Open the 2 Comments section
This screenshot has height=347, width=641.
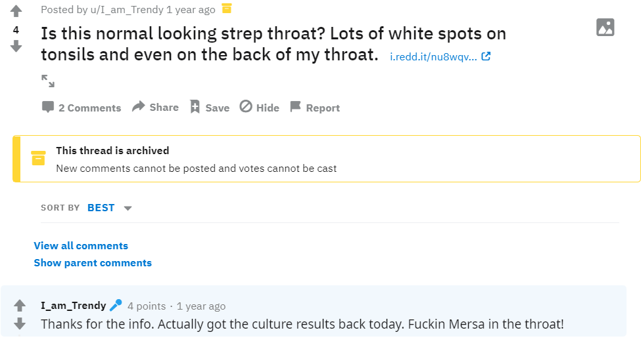click(82, 108)
